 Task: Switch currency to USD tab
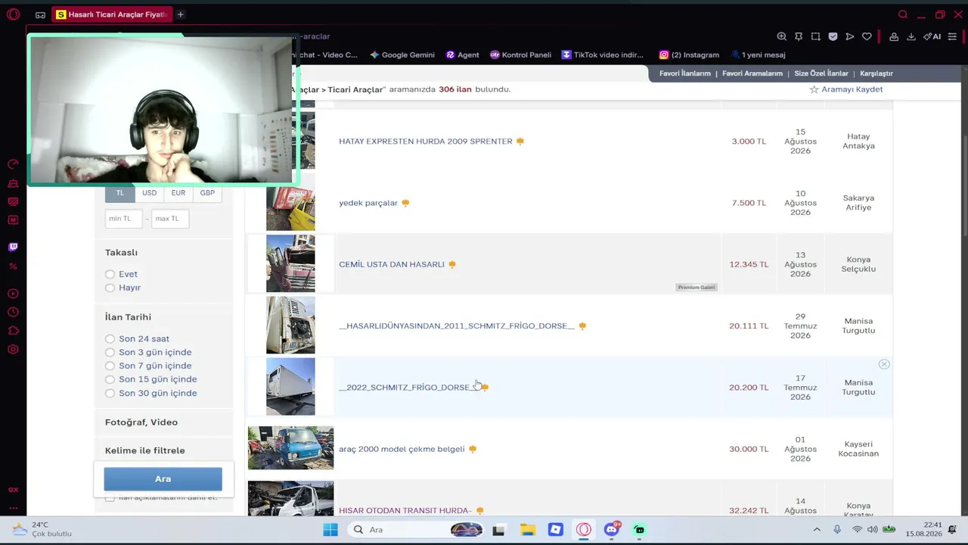coord(150,193)
